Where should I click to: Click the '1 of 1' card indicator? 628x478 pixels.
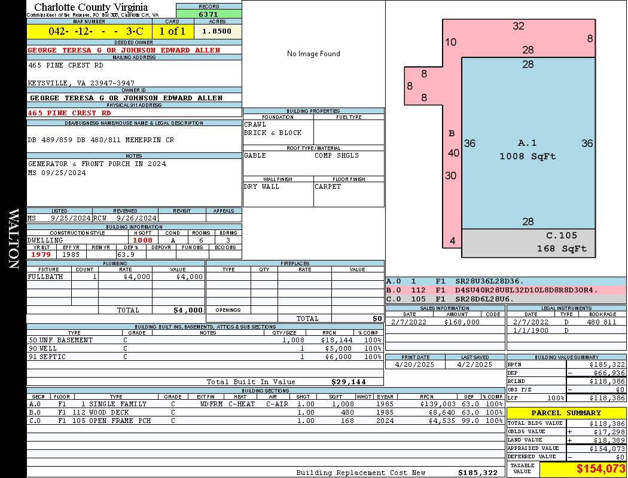(172, 31)
